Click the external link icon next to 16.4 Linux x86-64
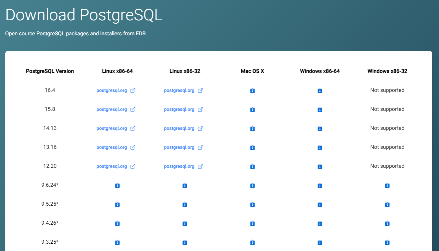The height and width of the screenshot is (251, 439). pyautogui.click(x=133, y=90)
